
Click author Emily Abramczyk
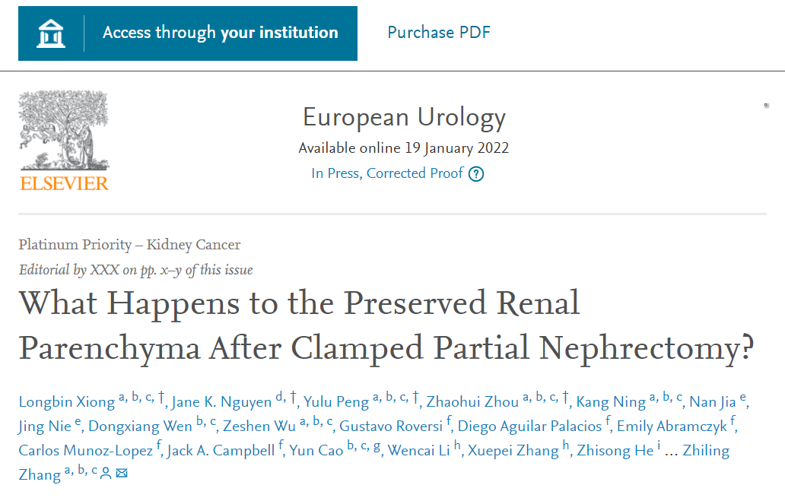tap(672, 426)
